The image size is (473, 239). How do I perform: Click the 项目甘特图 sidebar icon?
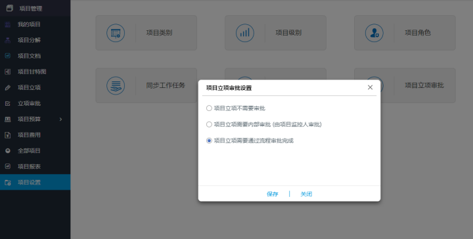(8, 72)
